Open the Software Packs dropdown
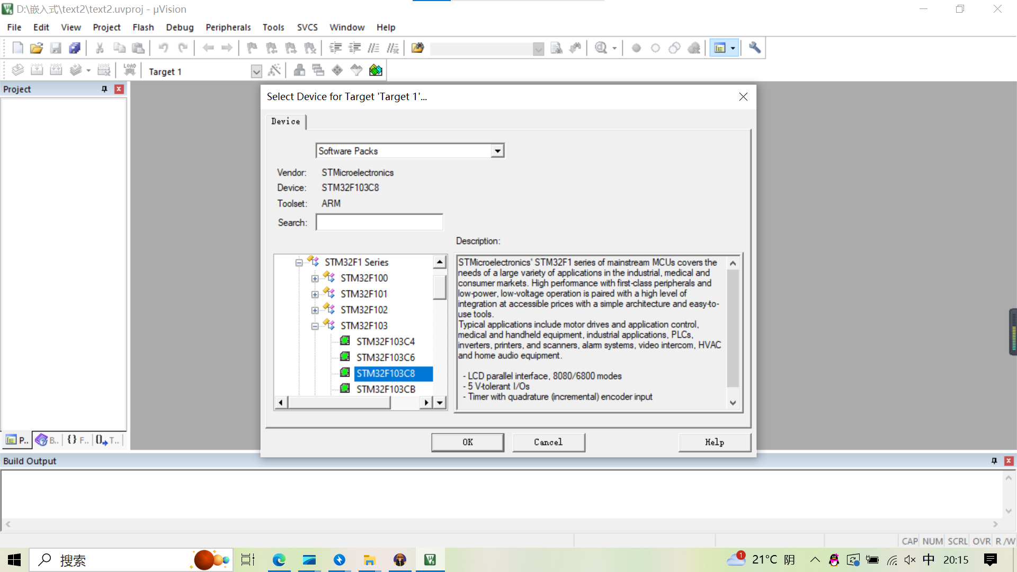Screen dimensions: 1017x572 click(x=497, y=151)
